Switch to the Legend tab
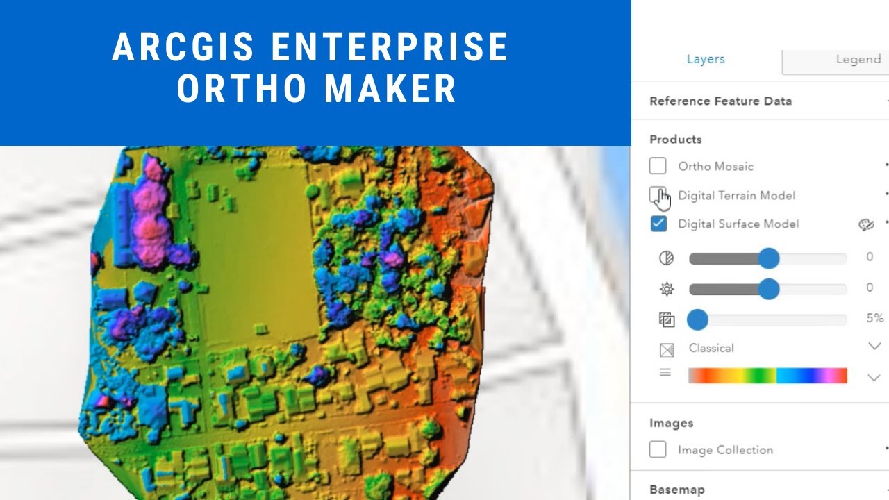The width and height of the screenshot is (889, 500). coord(858,60)
